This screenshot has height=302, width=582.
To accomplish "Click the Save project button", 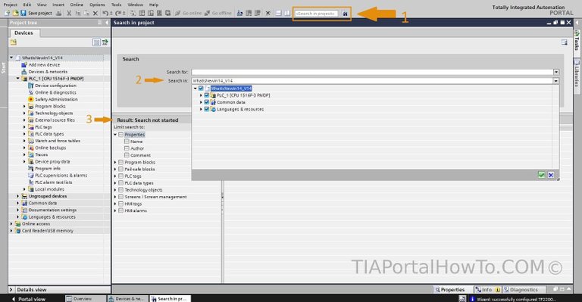I will point(36,13).
